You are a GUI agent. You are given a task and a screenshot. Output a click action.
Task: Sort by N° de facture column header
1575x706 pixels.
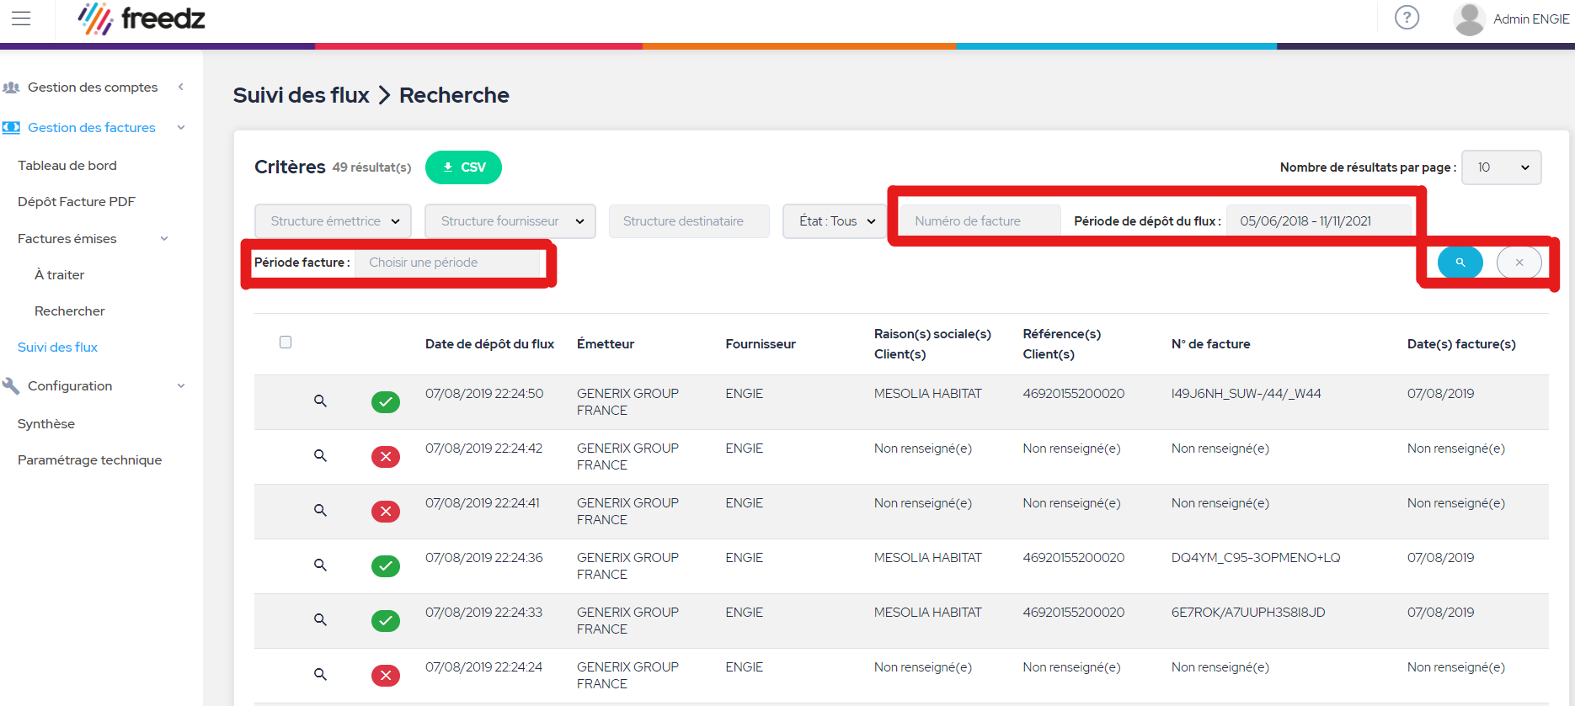click(1210, 344)
